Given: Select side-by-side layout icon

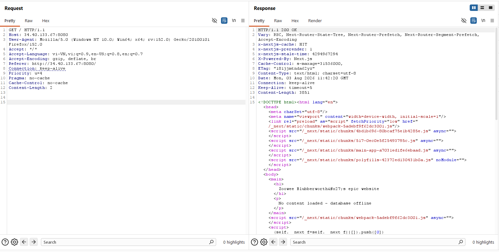Looking at the screenshot, I should 474,8.
